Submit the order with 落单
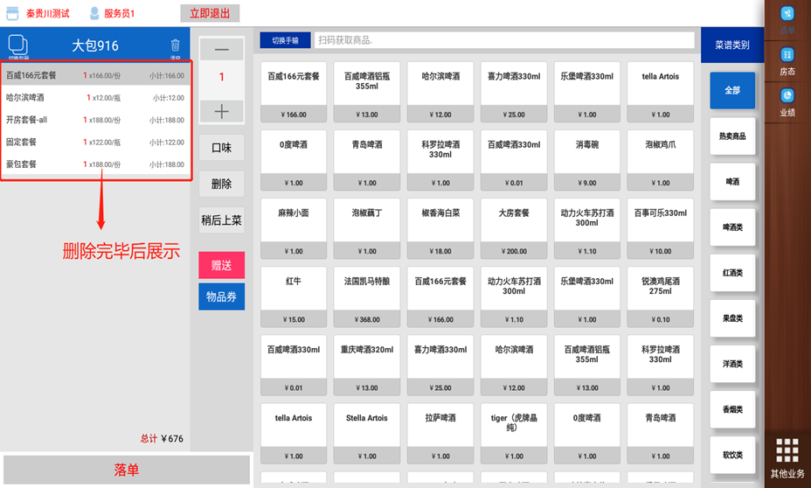 (127, 470)
